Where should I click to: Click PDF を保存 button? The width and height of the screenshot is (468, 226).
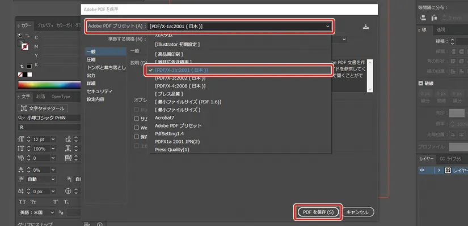[x=318, y=212]
